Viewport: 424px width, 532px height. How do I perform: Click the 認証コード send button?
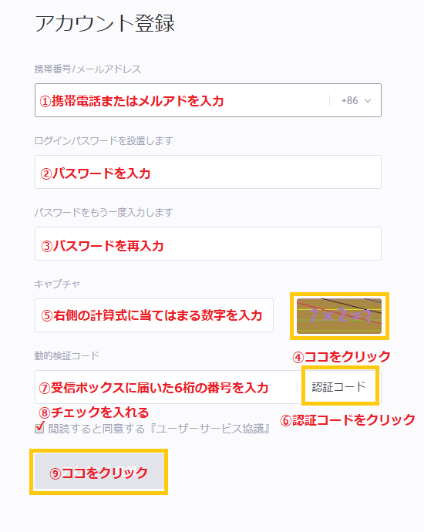click(339, 387)
